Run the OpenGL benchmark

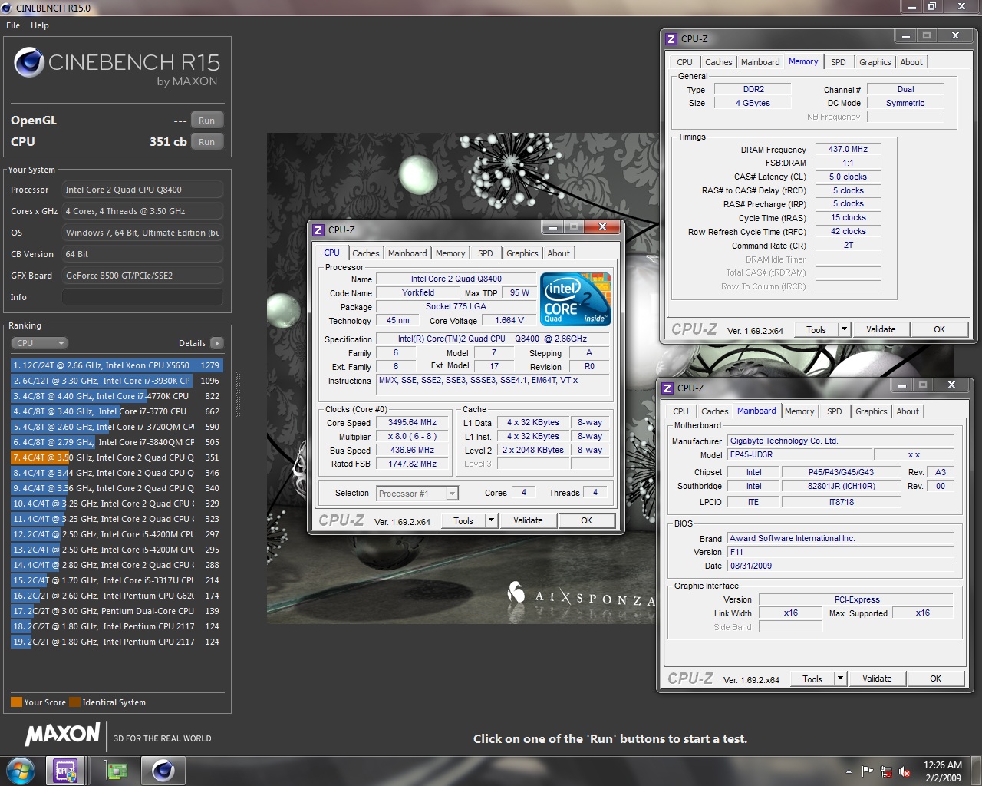point(207,121)
